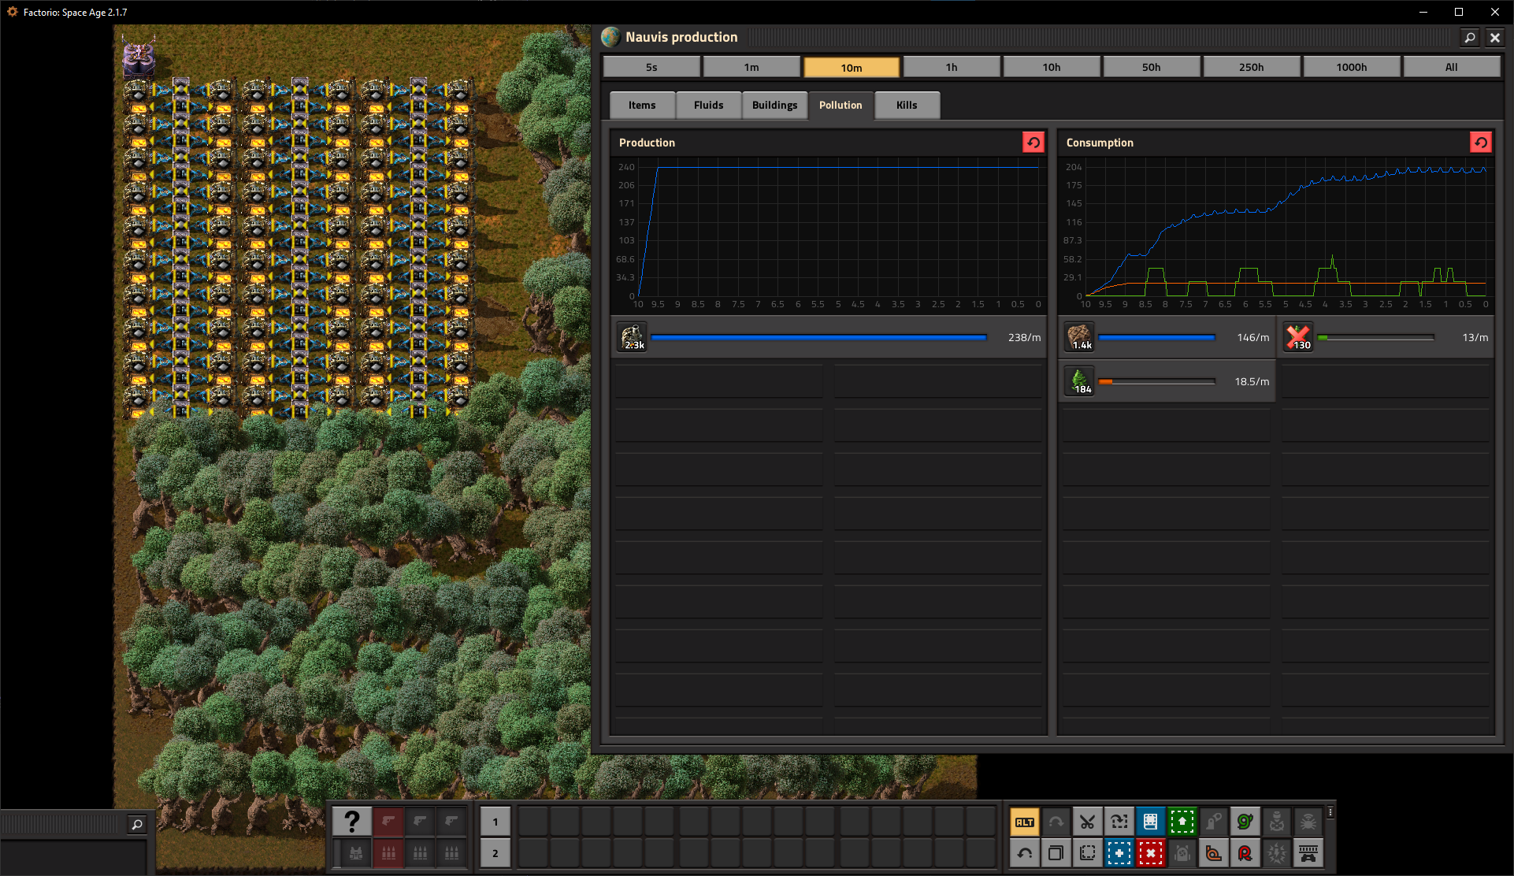Viewport: 1514px width, 876px height.
Task: Click the tile icon labeled 1.4k
Action: (x=1079, y=337)
